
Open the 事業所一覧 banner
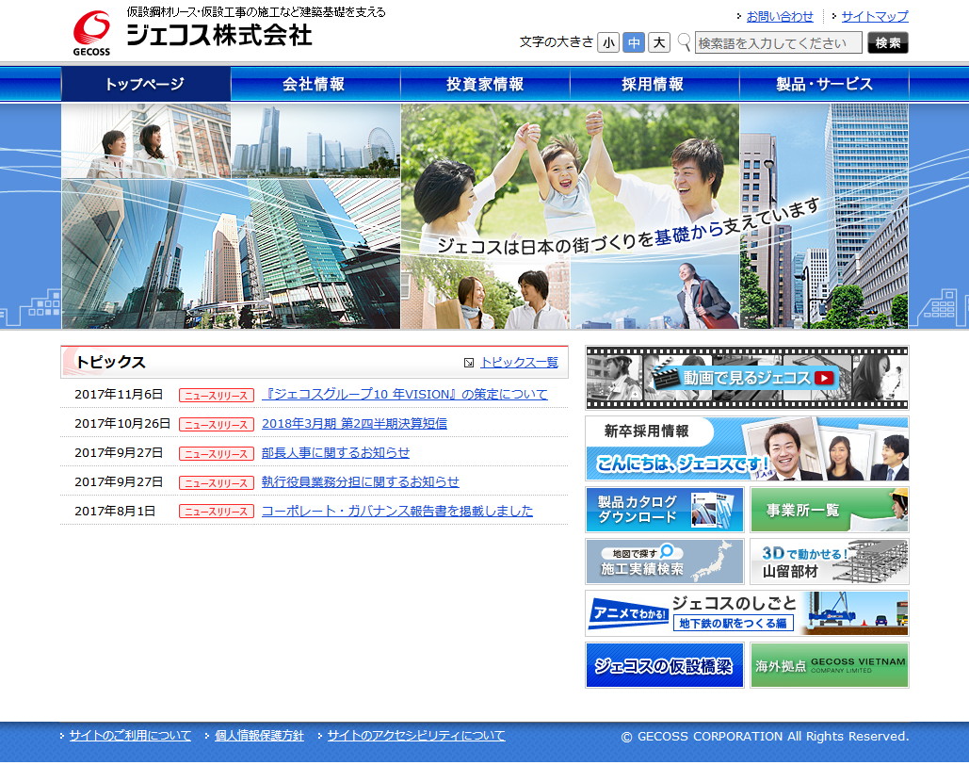tap(830, 510)
